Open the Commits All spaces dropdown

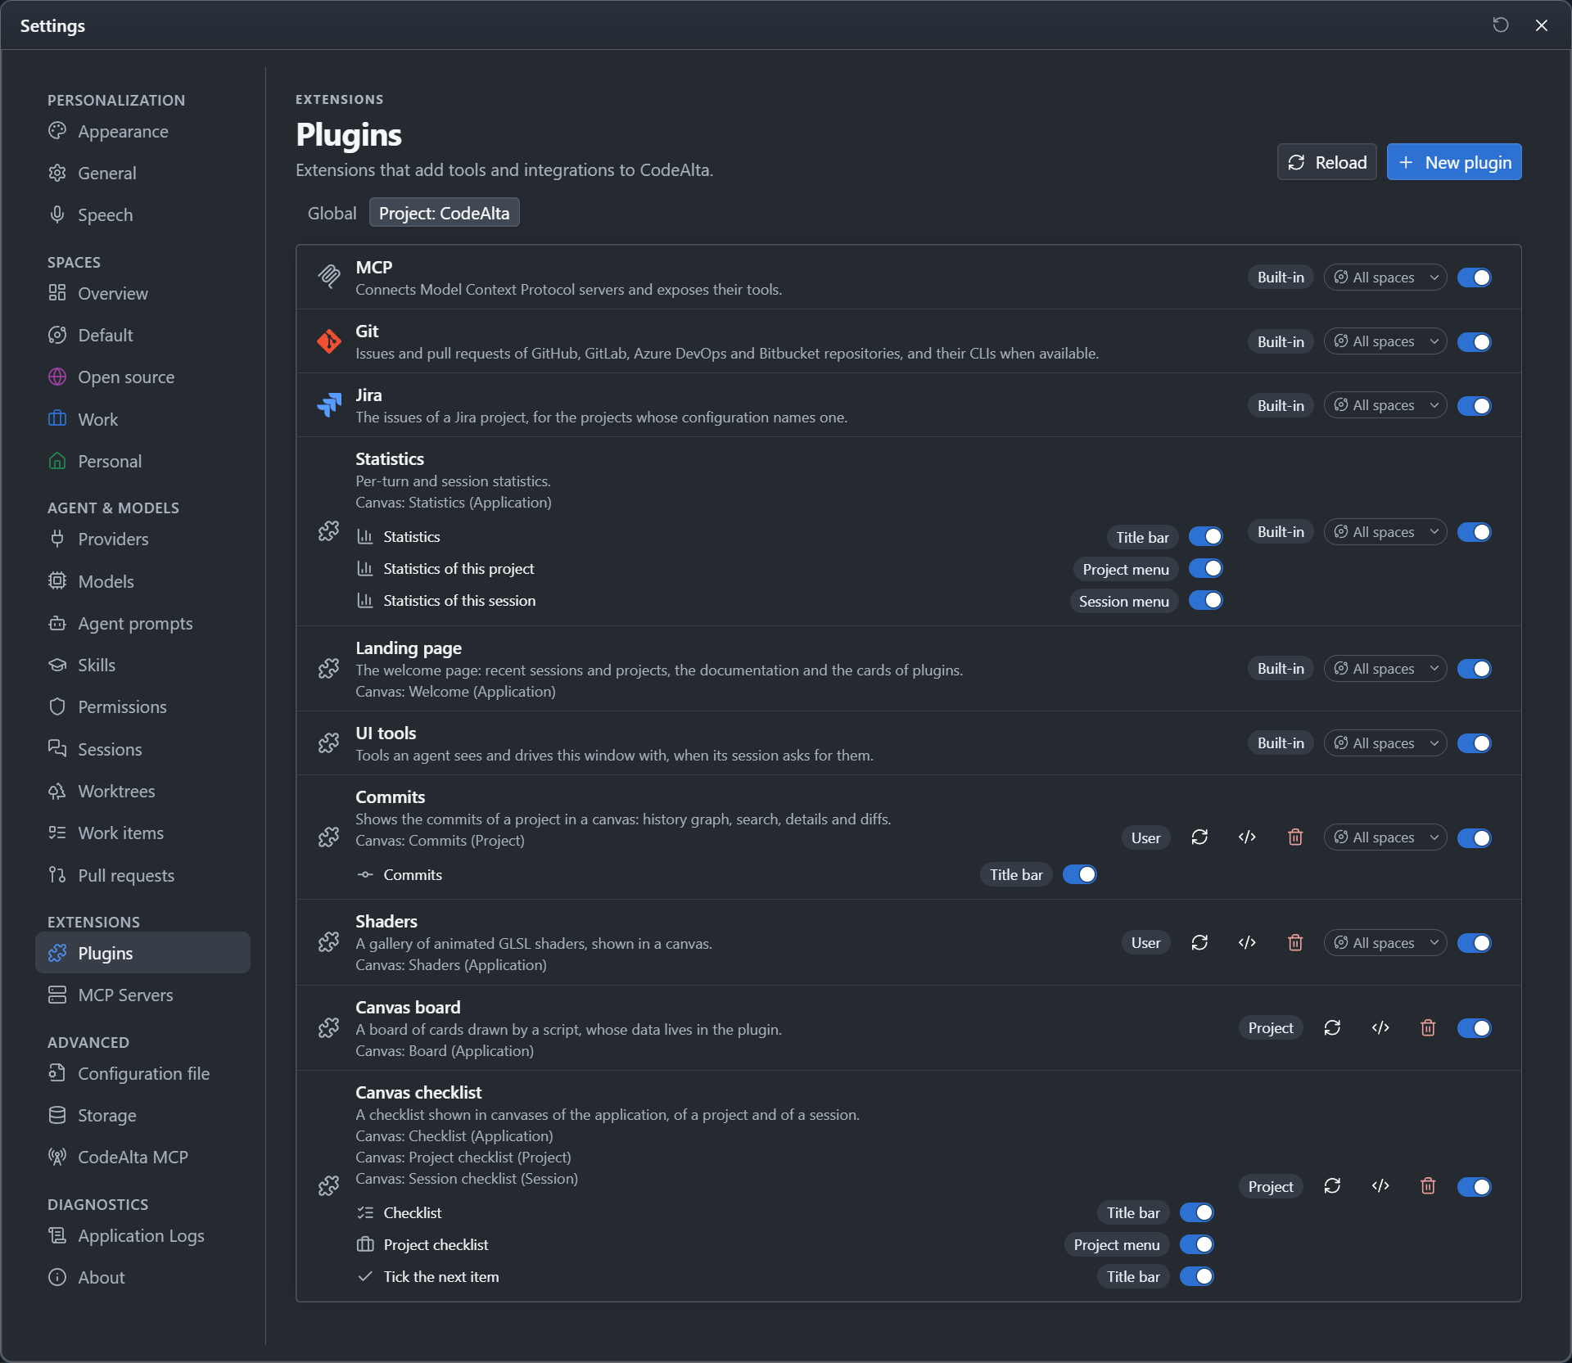click(x=1385, y=837)
